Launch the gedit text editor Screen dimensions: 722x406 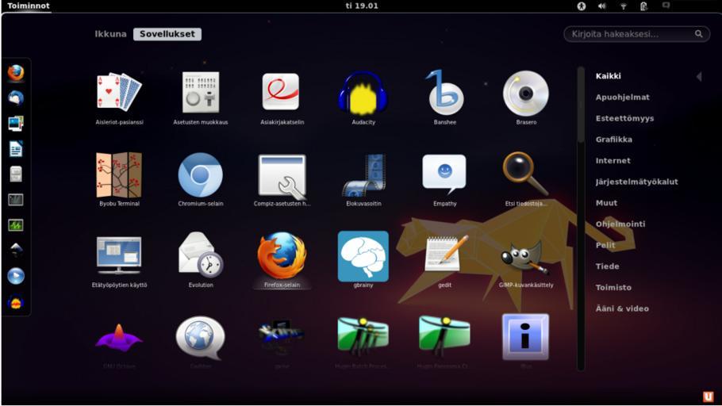(444, 257)
